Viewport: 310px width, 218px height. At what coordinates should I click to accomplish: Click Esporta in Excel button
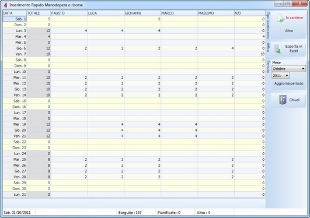pos(288,48)
